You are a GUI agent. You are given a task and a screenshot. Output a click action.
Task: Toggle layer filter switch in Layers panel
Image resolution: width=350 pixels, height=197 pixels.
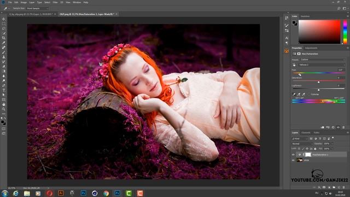(333, 138)
